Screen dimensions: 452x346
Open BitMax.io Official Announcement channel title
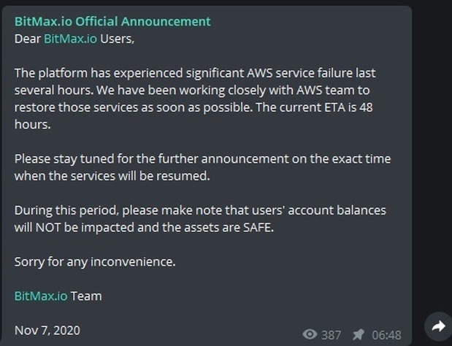[x=112, y=22]
